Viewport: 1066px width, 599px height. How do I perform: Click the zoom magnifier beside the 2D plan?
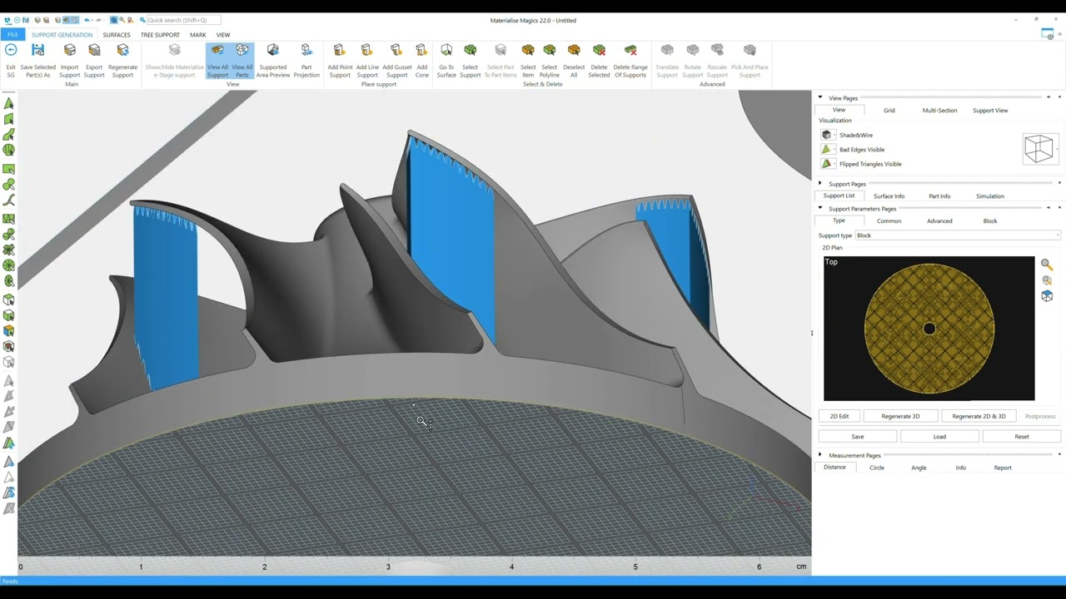tap(1047, 265)
